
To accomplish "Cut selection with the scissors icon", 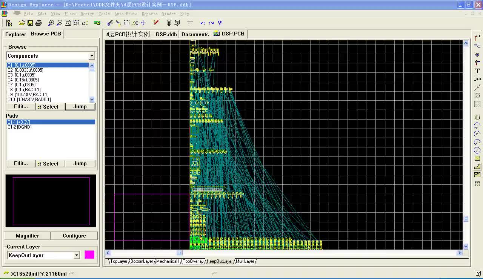I will click(x=110, y=23).
